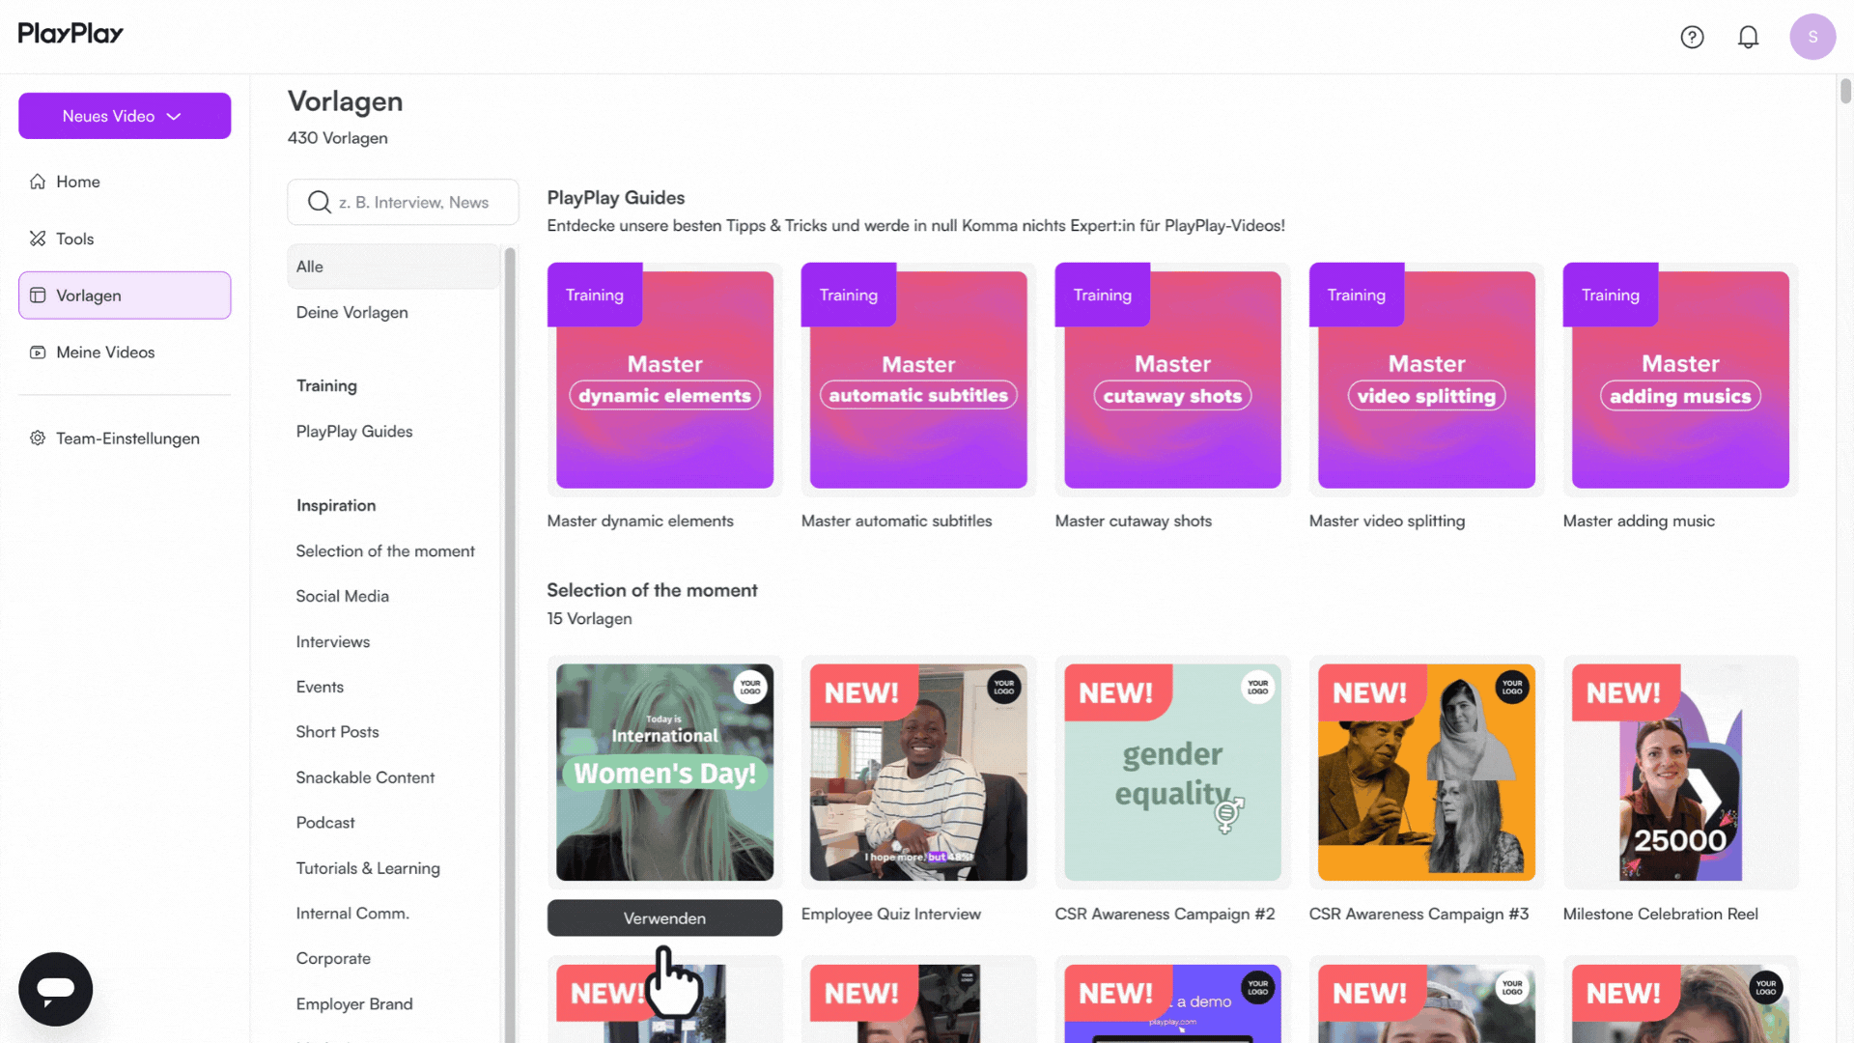
Task: Click the Verwenden button
Action: (x=664, y=918)
